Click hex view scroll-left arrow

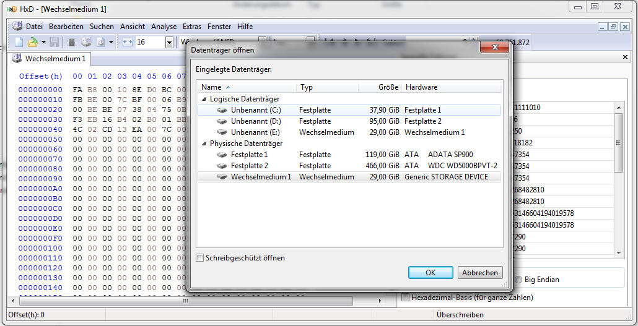point(13,301)
